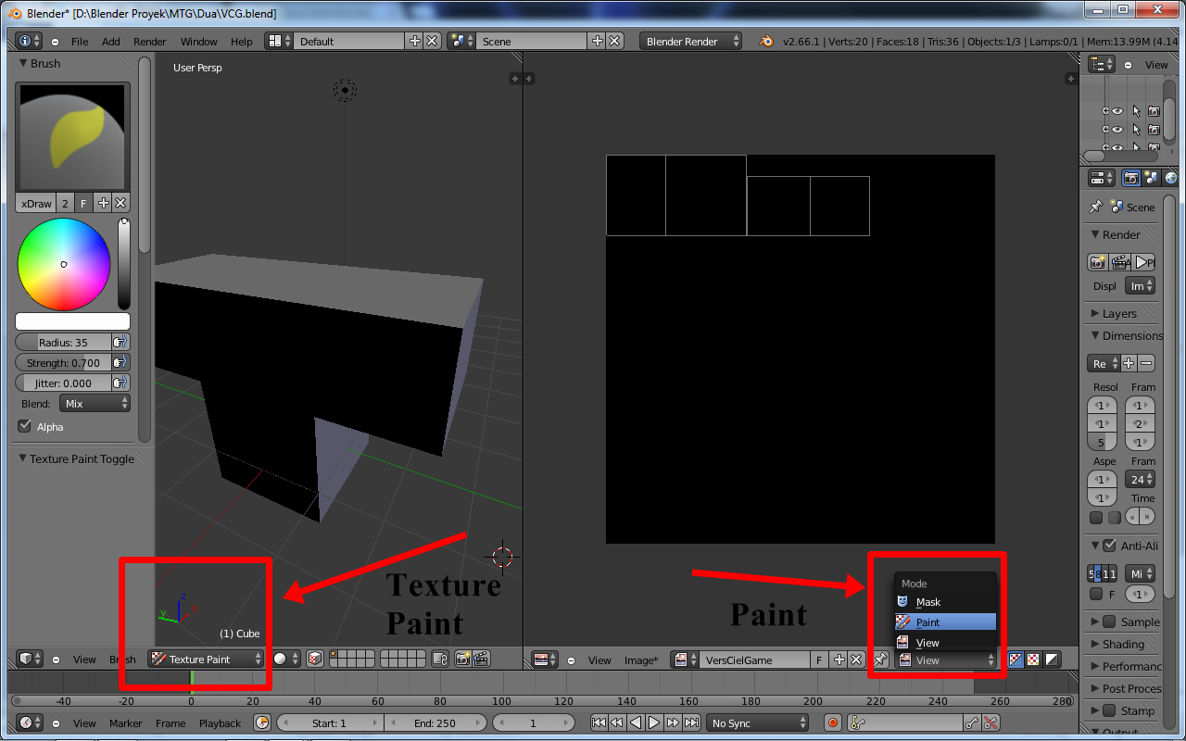Click the clapperboard icon to render animation

coord(1120,262)
